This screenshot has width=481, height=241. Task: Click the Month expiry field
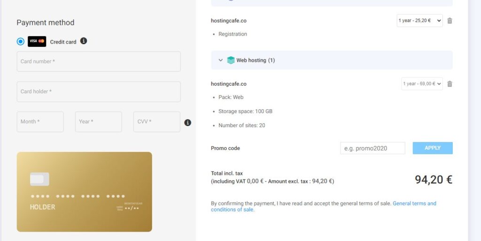tap(40, 122)
